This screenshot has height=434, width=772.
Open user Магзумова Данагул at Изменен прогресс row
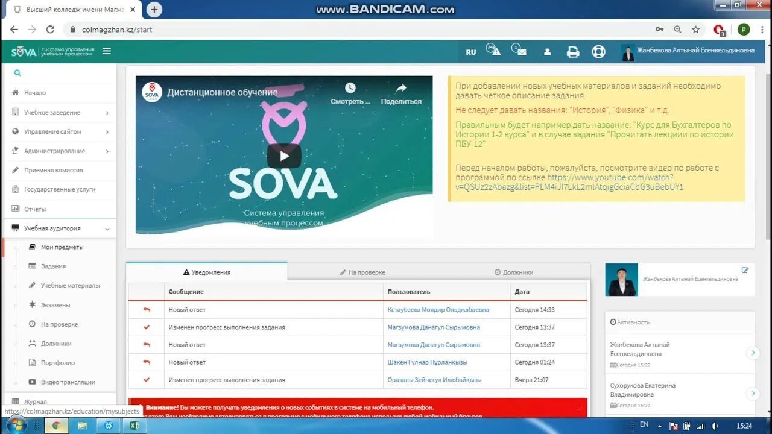point(434,327)
